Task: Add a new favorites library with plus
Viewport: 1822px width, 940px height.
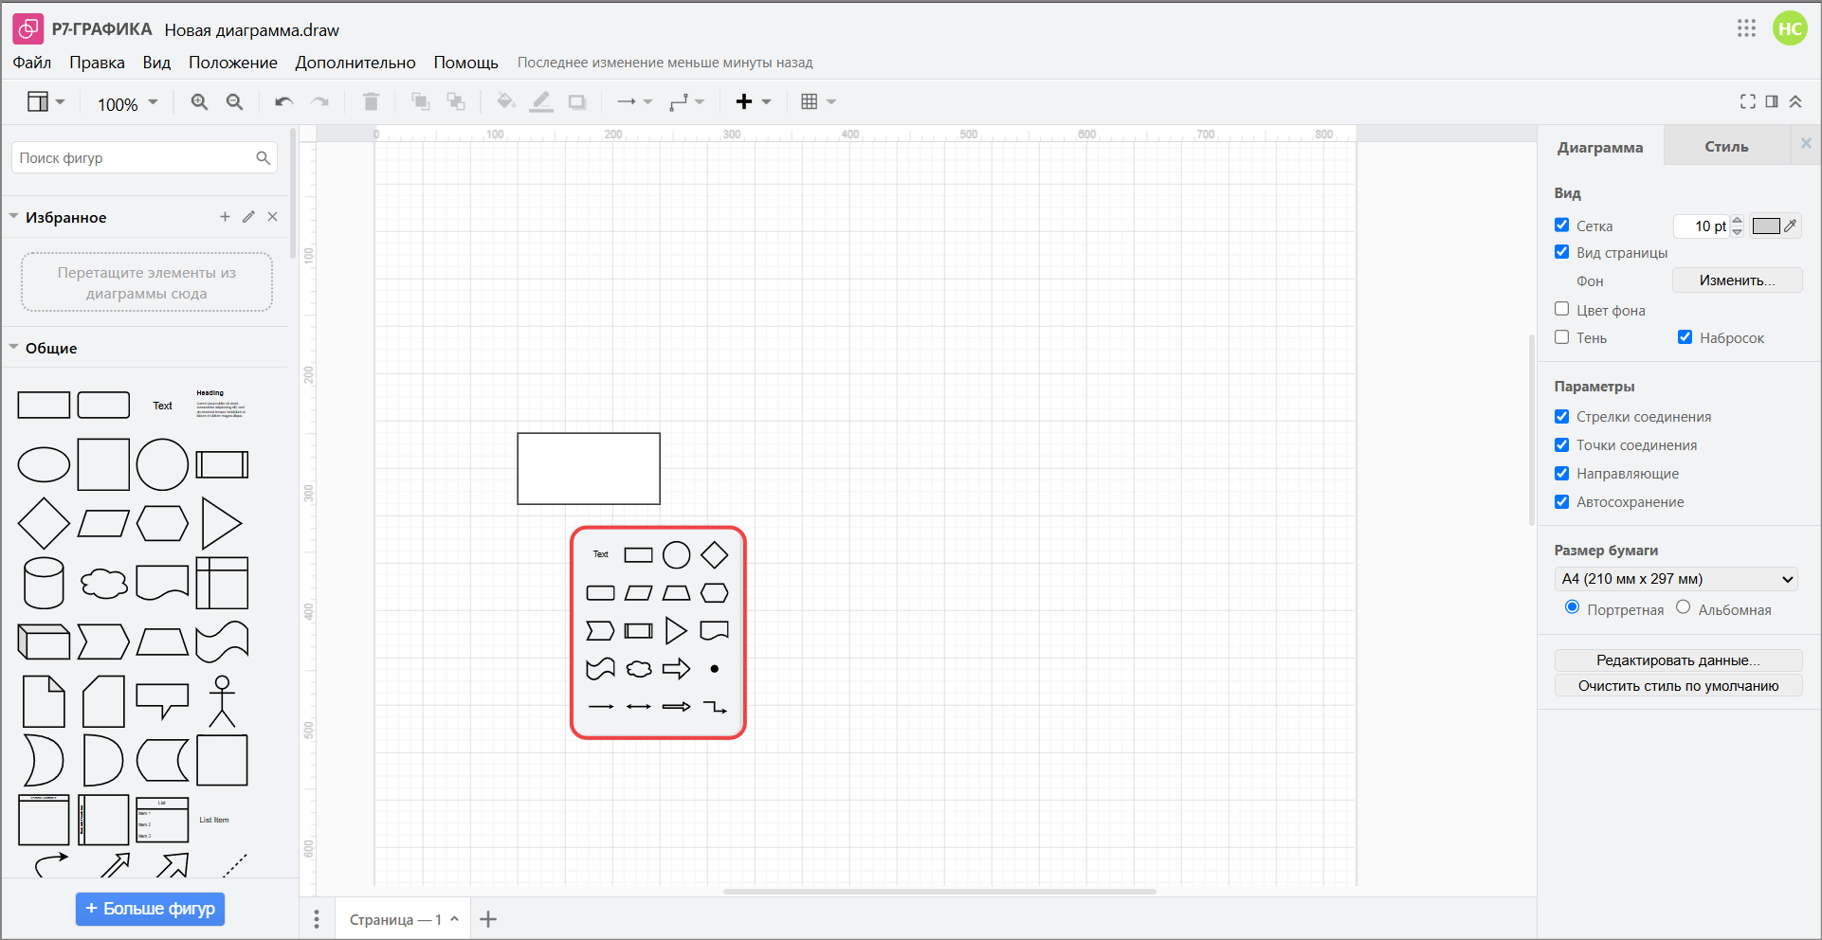Action: coord(225,217)
